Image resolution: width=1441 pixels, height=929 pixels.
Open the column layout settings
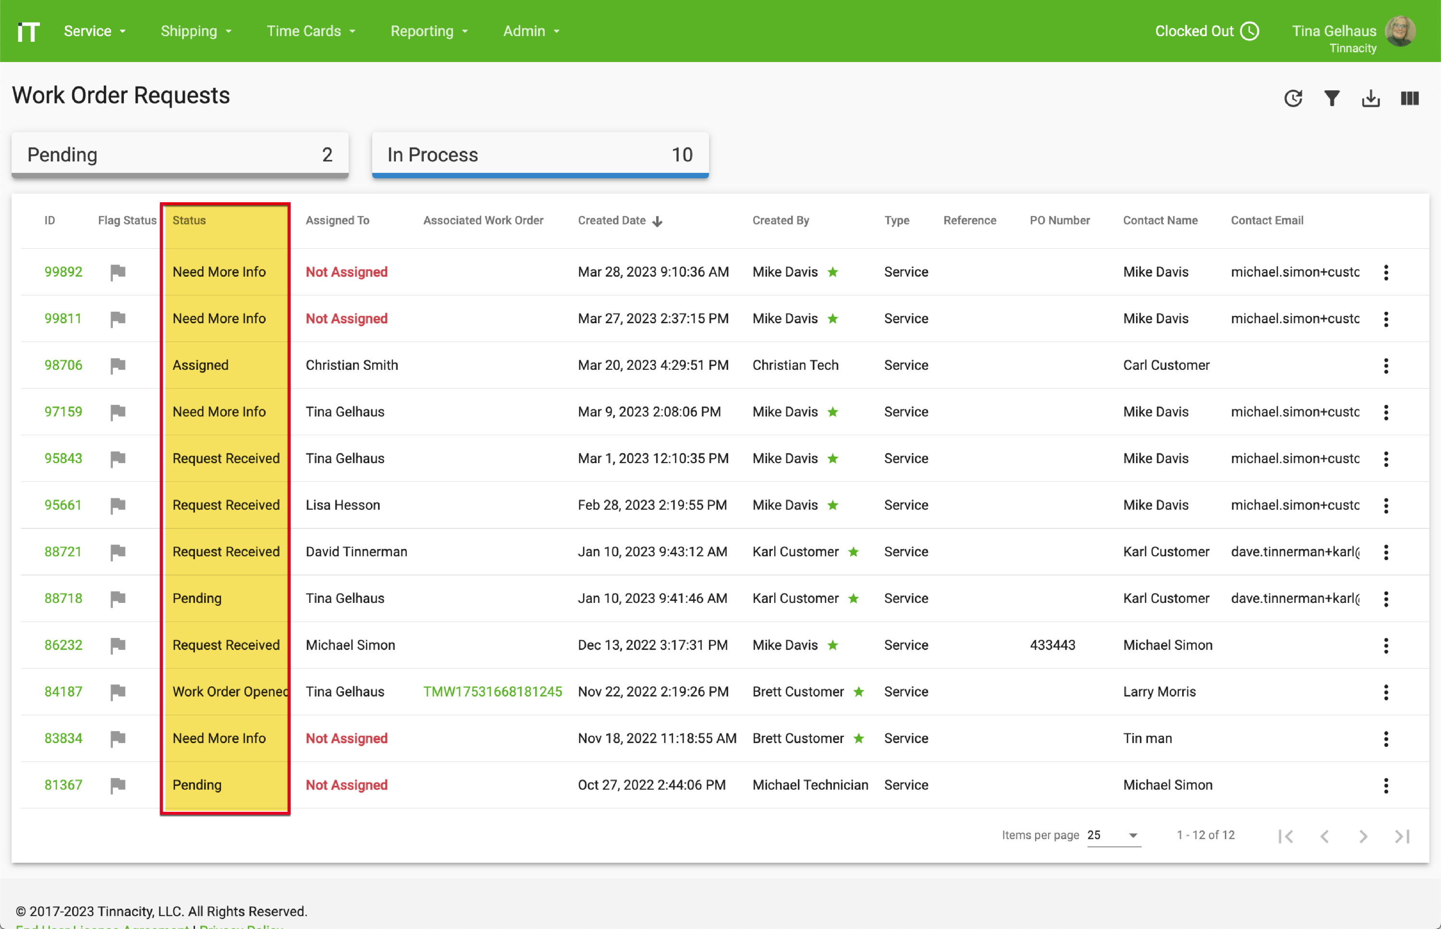pos(1410,98)
